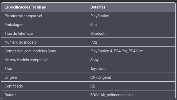Screen dimensions: 177x100
Task: Click the P02 model number value
Action: click(131, 42)
